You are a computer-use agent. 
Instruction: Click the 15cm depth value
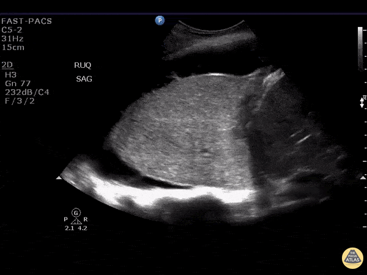[x=13, y=48]
